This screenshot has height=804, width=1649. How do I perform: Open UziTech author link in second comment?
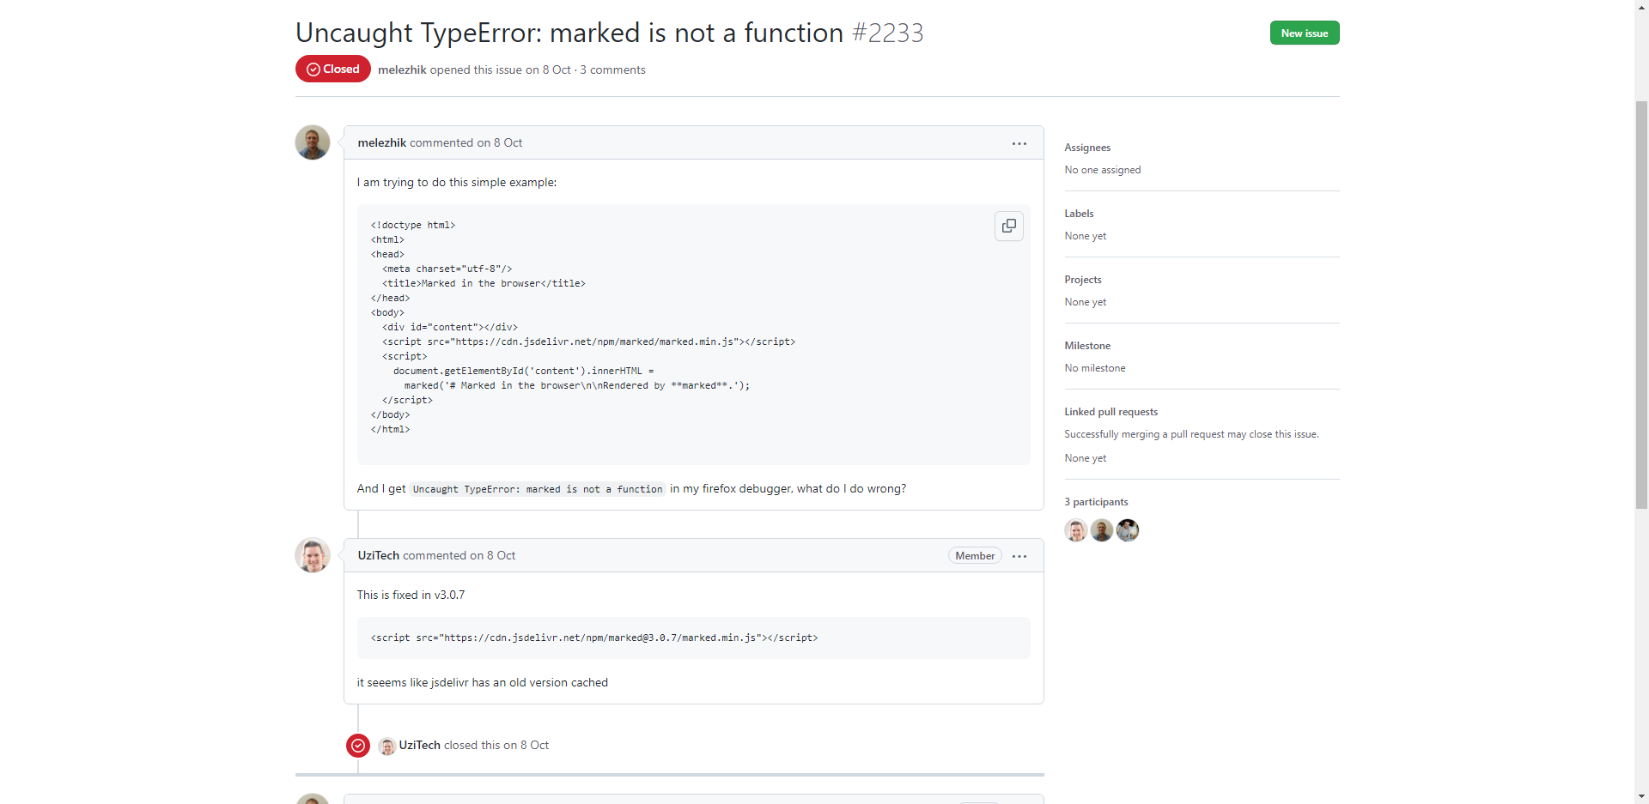click(378, 556)
